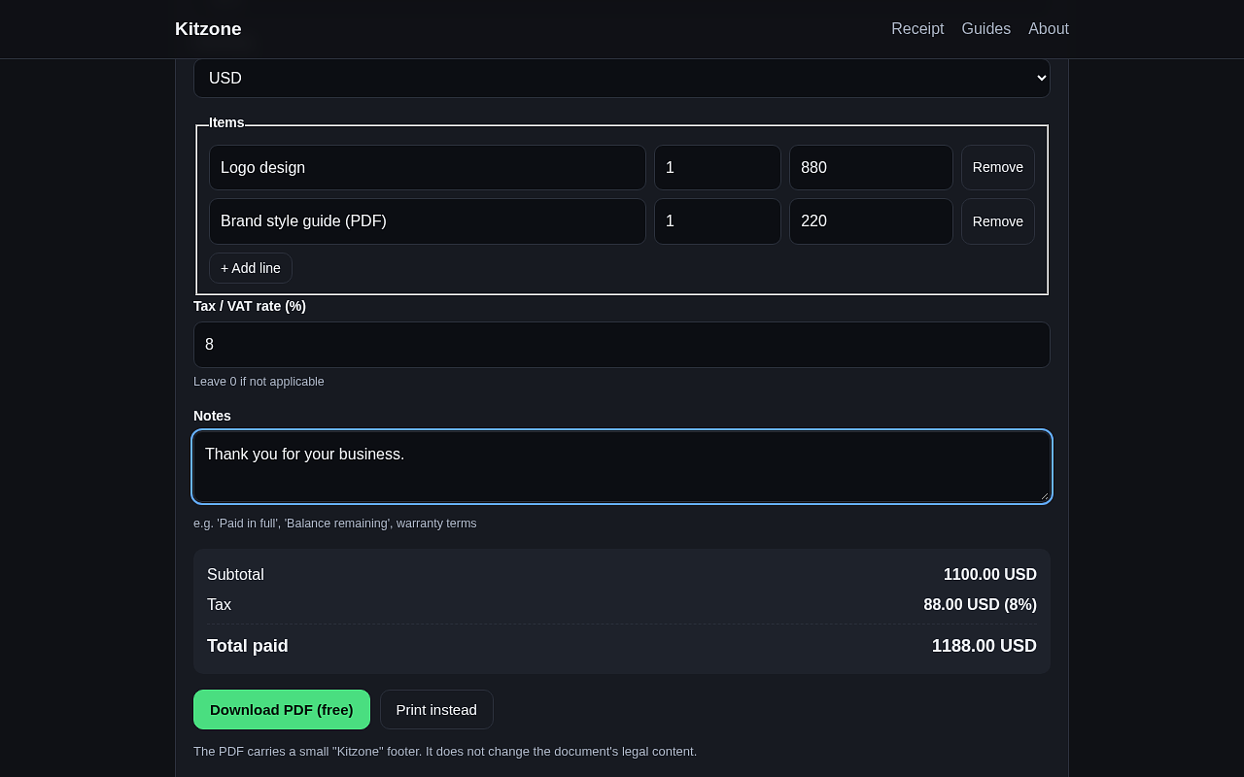
Task: Open the About nav link
Action: tap(1049, 29)
